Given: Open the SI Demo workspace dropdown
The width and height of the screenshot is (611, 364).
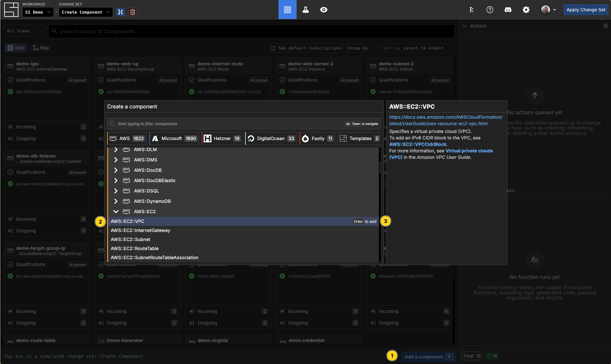Looking at the screenshot, I should click(x=38, y=12).
